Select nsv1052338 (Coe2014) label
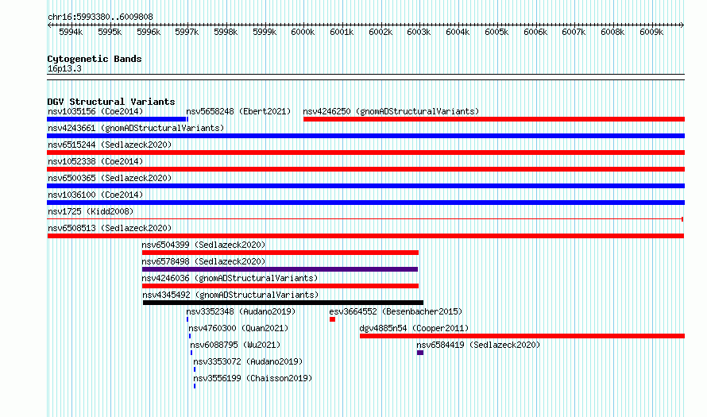The image size is (707, 417). (95, 161)
